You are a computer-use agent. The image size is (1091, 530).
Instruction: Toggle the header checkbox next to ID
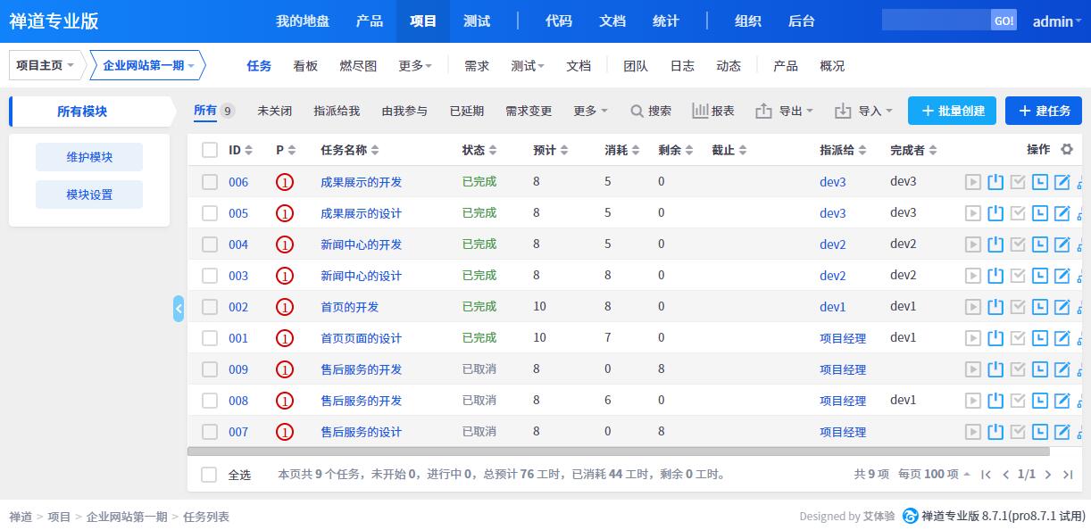point(210,150)
